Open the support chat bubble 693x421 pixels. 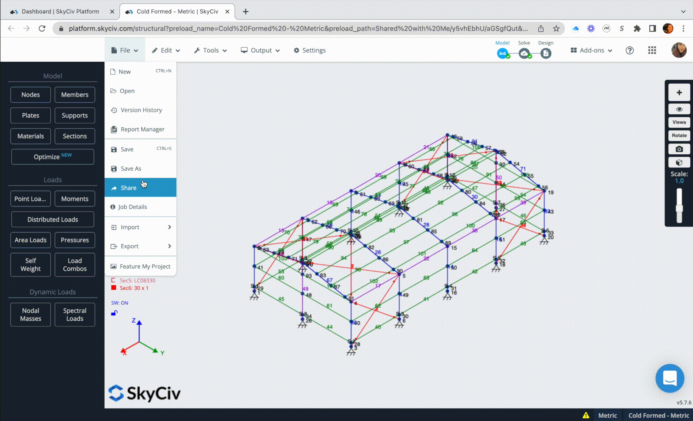pyautogui.click(x=670, y=378)
